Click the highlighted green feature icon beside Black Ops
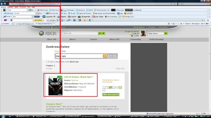Viewport: 211px width, 118px height. (x=110, y=88)
